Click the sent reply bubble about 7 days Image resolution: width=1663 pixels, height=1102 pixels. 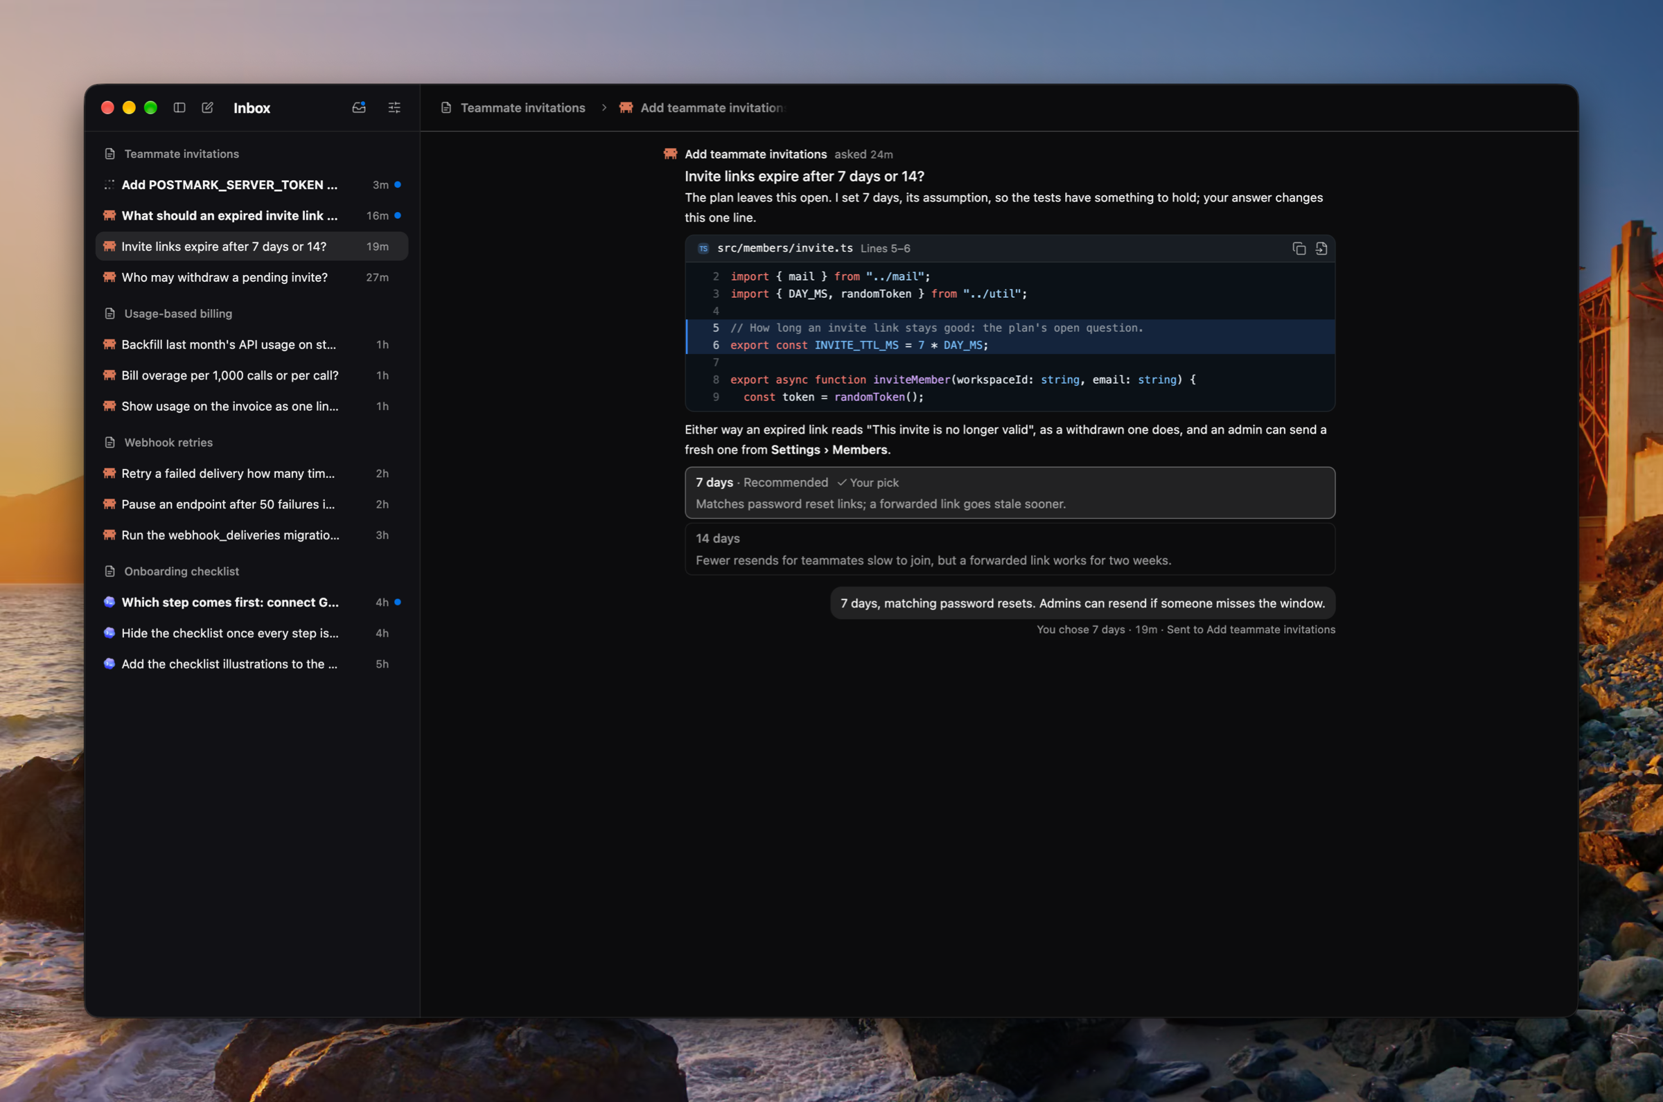(x=1082, y=603)
